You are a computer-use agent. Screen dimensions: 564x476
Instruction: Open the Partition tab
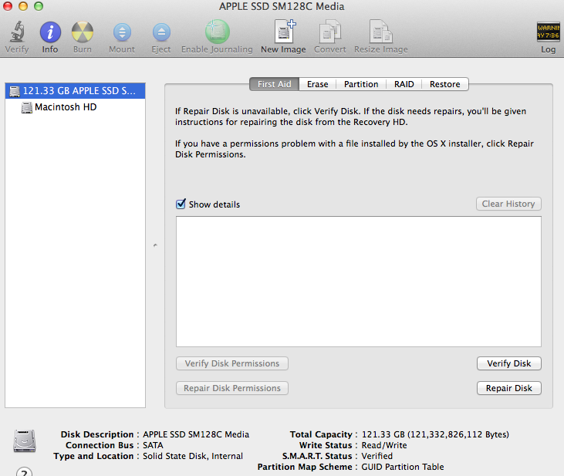(x=361, y=84)
